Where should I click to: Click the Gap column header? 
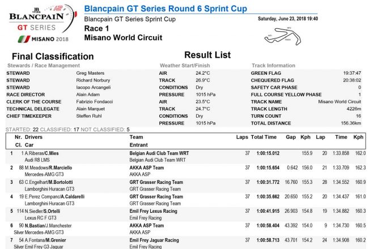[291, 138]
